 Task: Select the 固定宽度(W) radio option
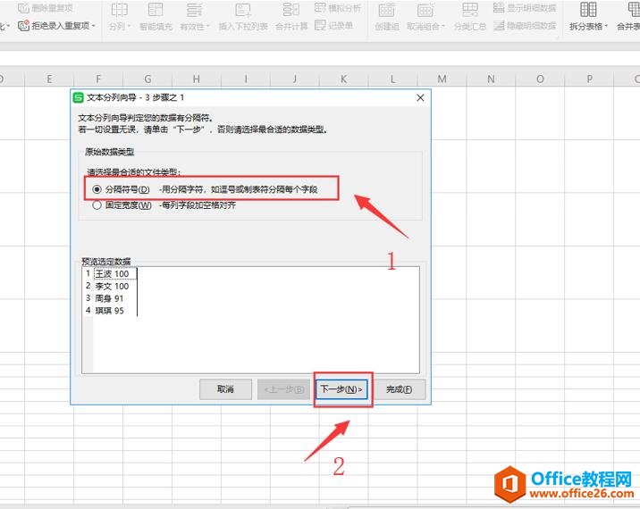97,205
